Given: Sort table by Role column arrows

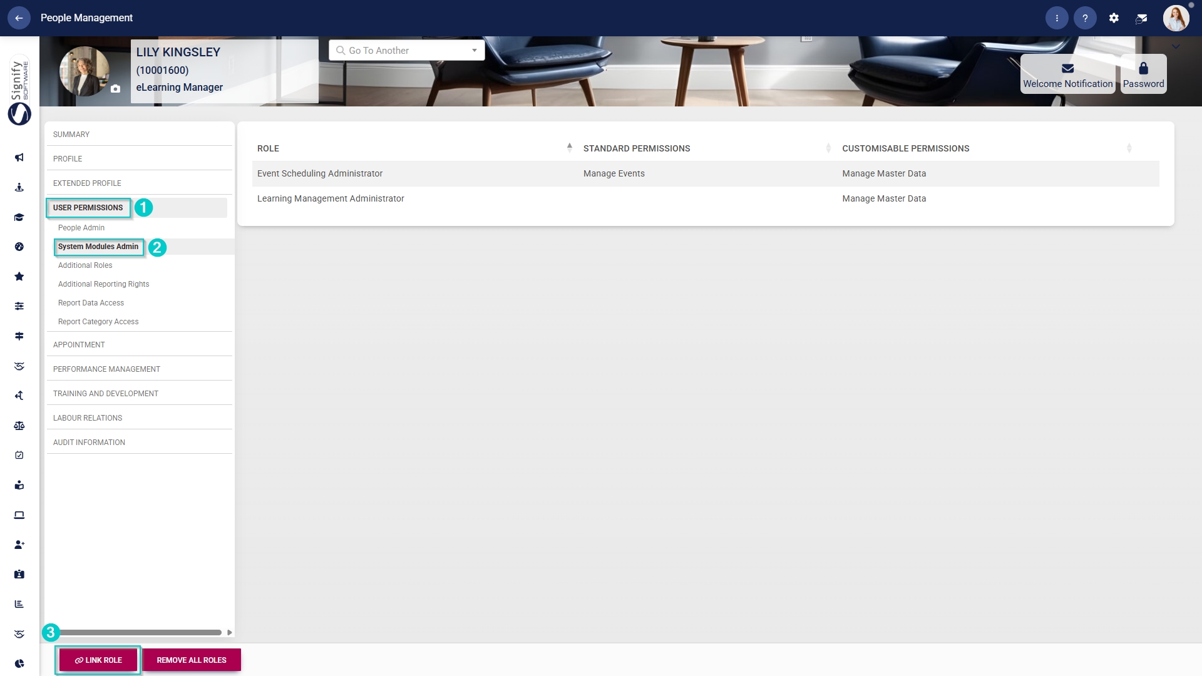Looking at the screenshot, I should (x=569, y=148).
